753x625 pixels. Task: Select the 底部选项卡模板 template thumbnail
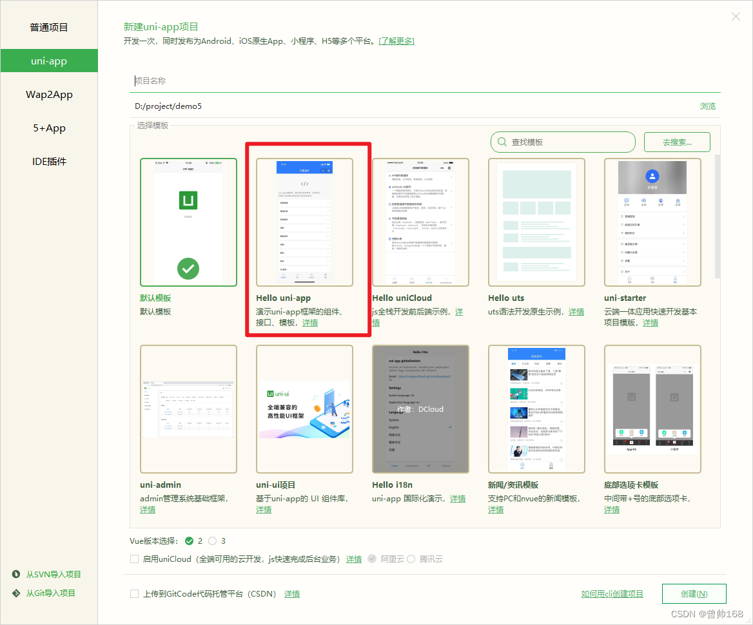[x=652, y=409]
